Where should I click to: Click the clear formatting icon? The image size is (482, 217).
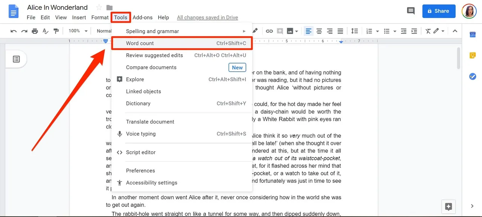(428, 31)
